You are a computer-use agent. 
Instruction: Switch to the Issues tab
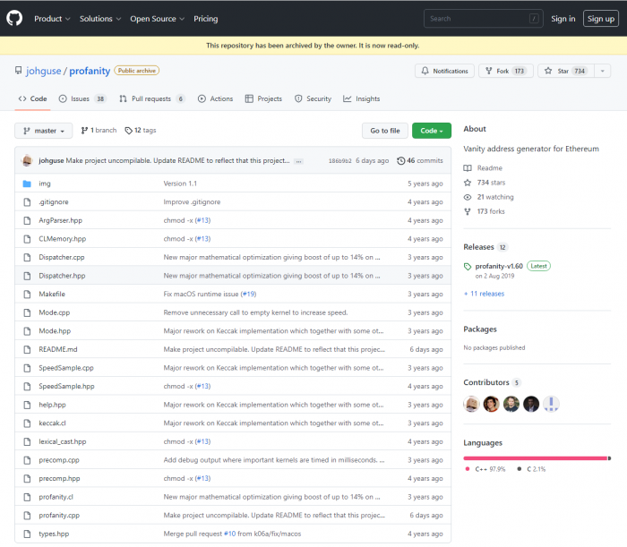[x=82, y=98]
